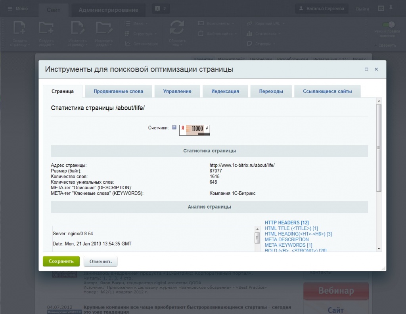
Task: Go to the Переходы tab
Action: point(271,91)
